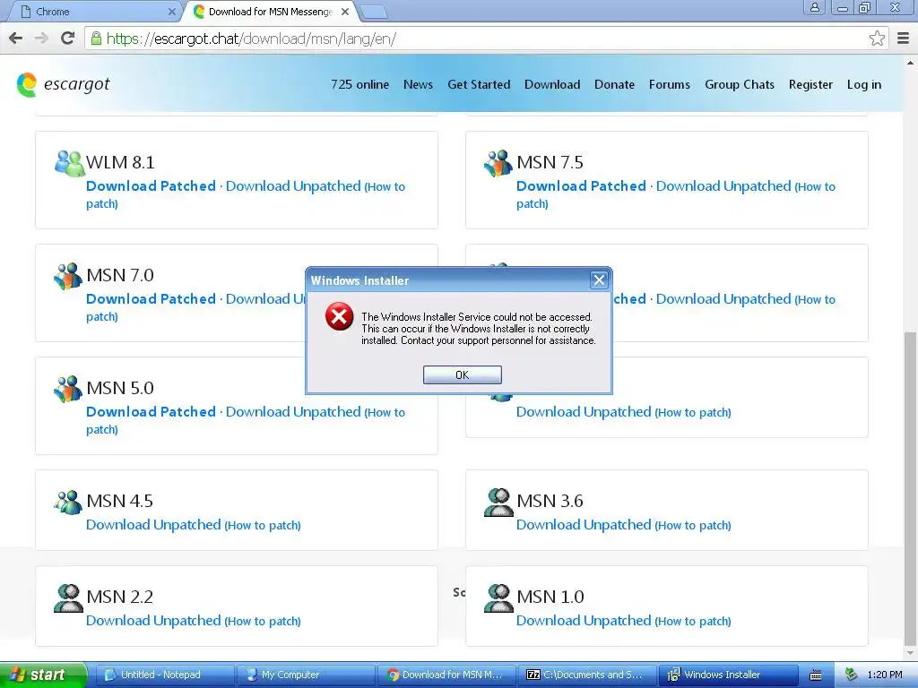Viewport: 918px width, 688px height.
Task: Close the first Chrome tab
Action: [x=171, y=12]
